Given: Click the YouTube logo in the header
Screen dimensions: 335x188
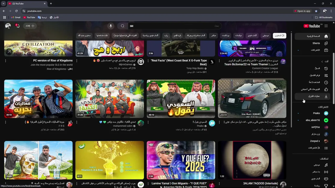Looking at the screenshot, I should pyautogui.click(x=312, y=26).
